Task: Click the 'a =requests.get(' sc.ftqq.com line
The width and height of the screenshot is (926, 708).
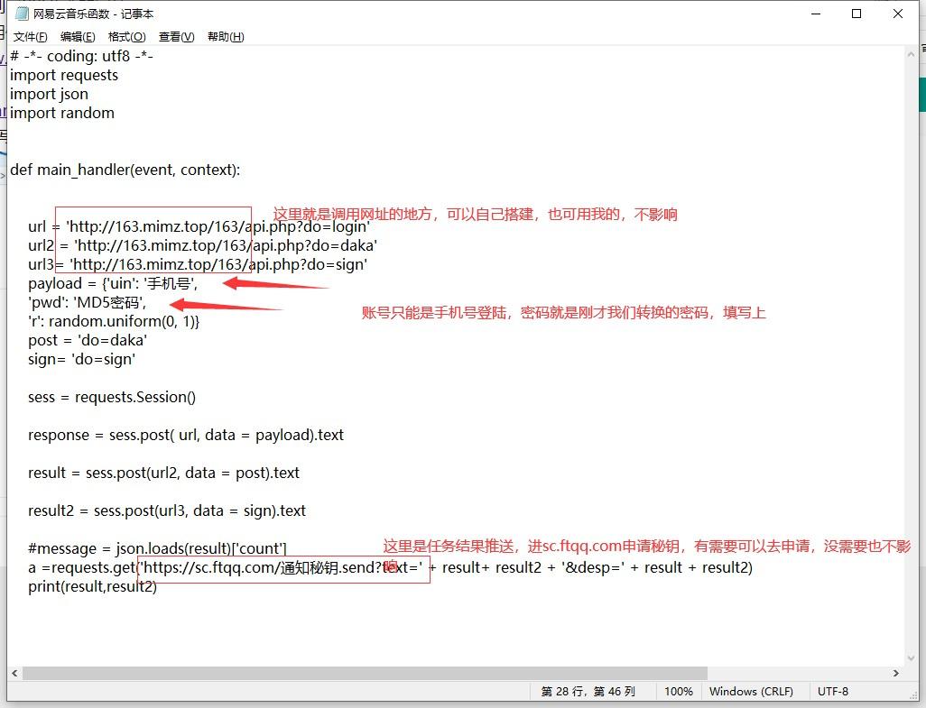Action: (x=390, y=567)
